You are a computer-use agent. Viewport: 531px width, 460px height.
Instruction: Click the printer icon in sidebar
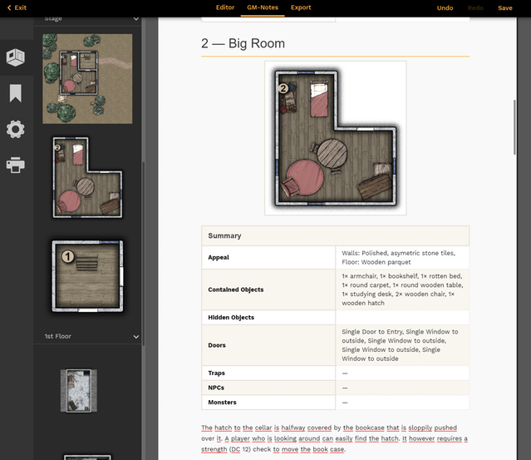[x=16, y=165]
